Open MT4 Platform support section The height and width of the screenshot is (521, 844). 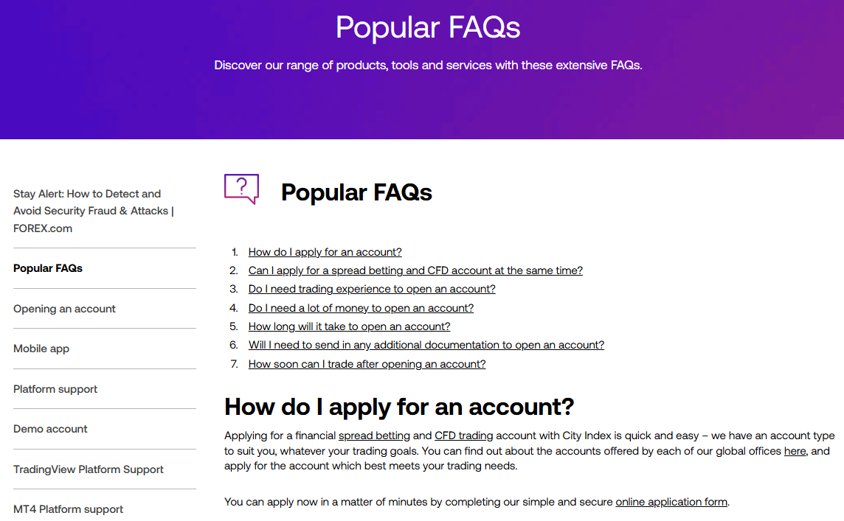tap(68, 509)
